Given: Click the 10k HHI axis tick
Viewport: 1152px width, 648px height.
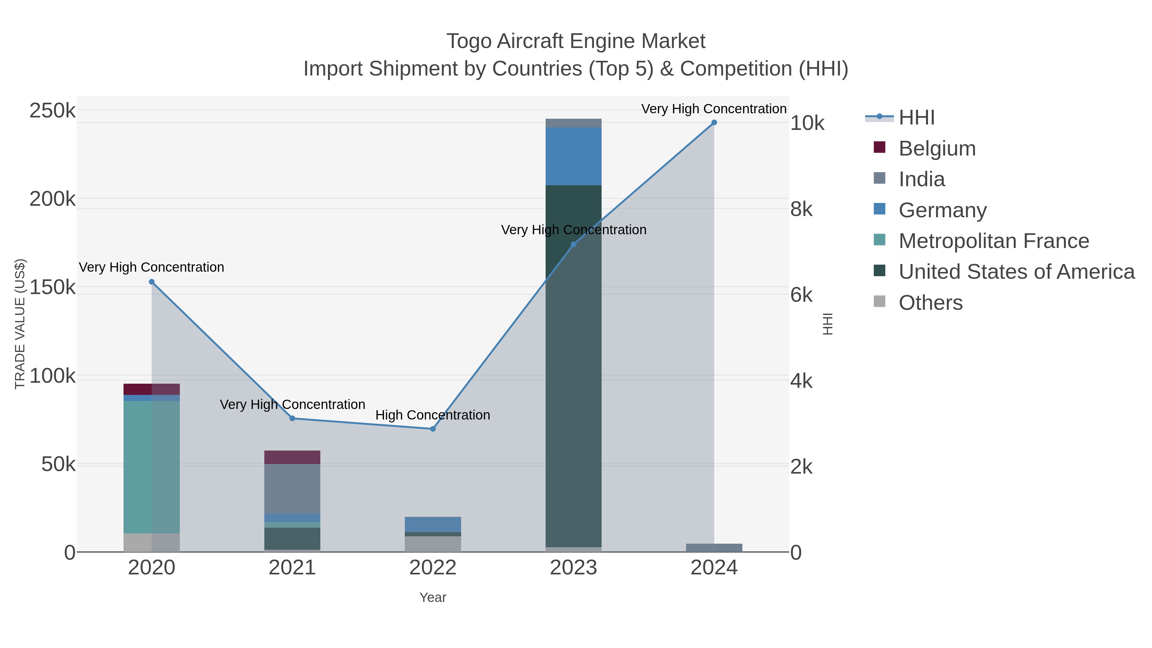Looking at the screenshot, I should click(x=807, y=123).
